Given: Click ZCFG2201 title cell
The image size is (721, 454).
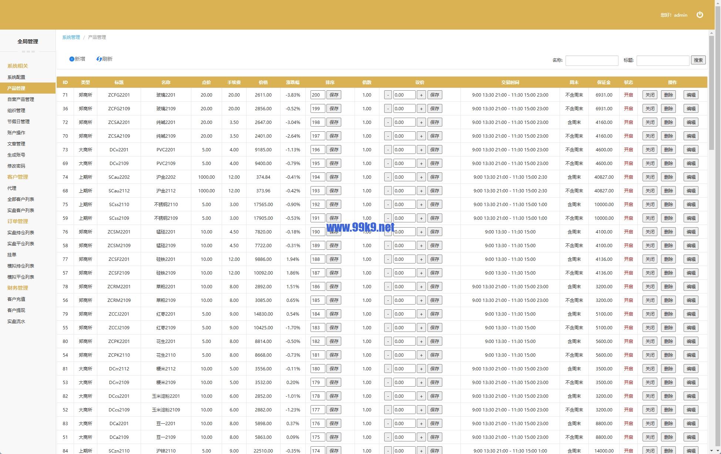Looking at the screenshot, I should pyautogui.click(x=119, y=95).
